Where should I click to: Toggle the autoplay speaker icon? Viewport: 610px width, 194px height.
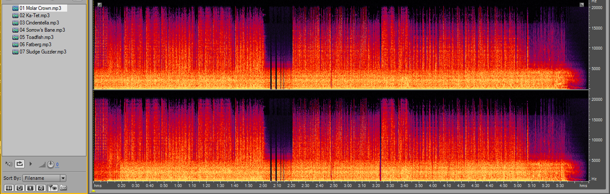tap(9, 164)
